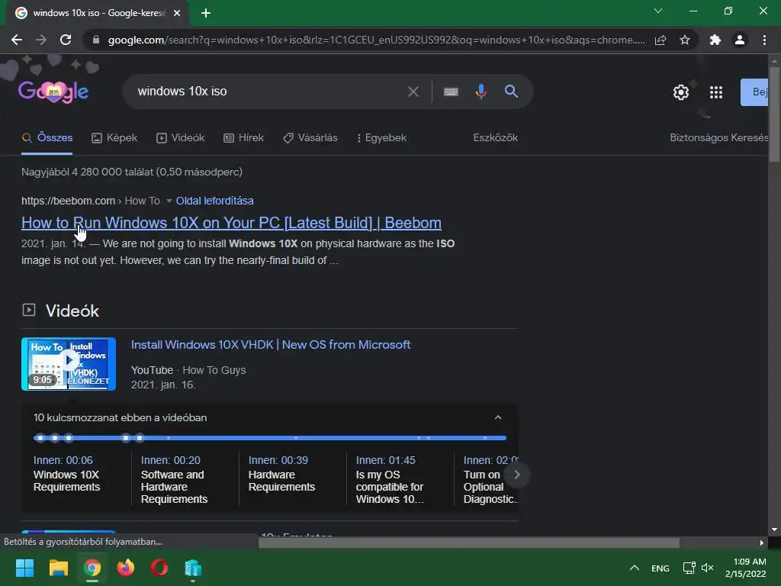Open the blue server app taskbar icon
This screenshot has height=586, width=781.
tap(193, 568)
